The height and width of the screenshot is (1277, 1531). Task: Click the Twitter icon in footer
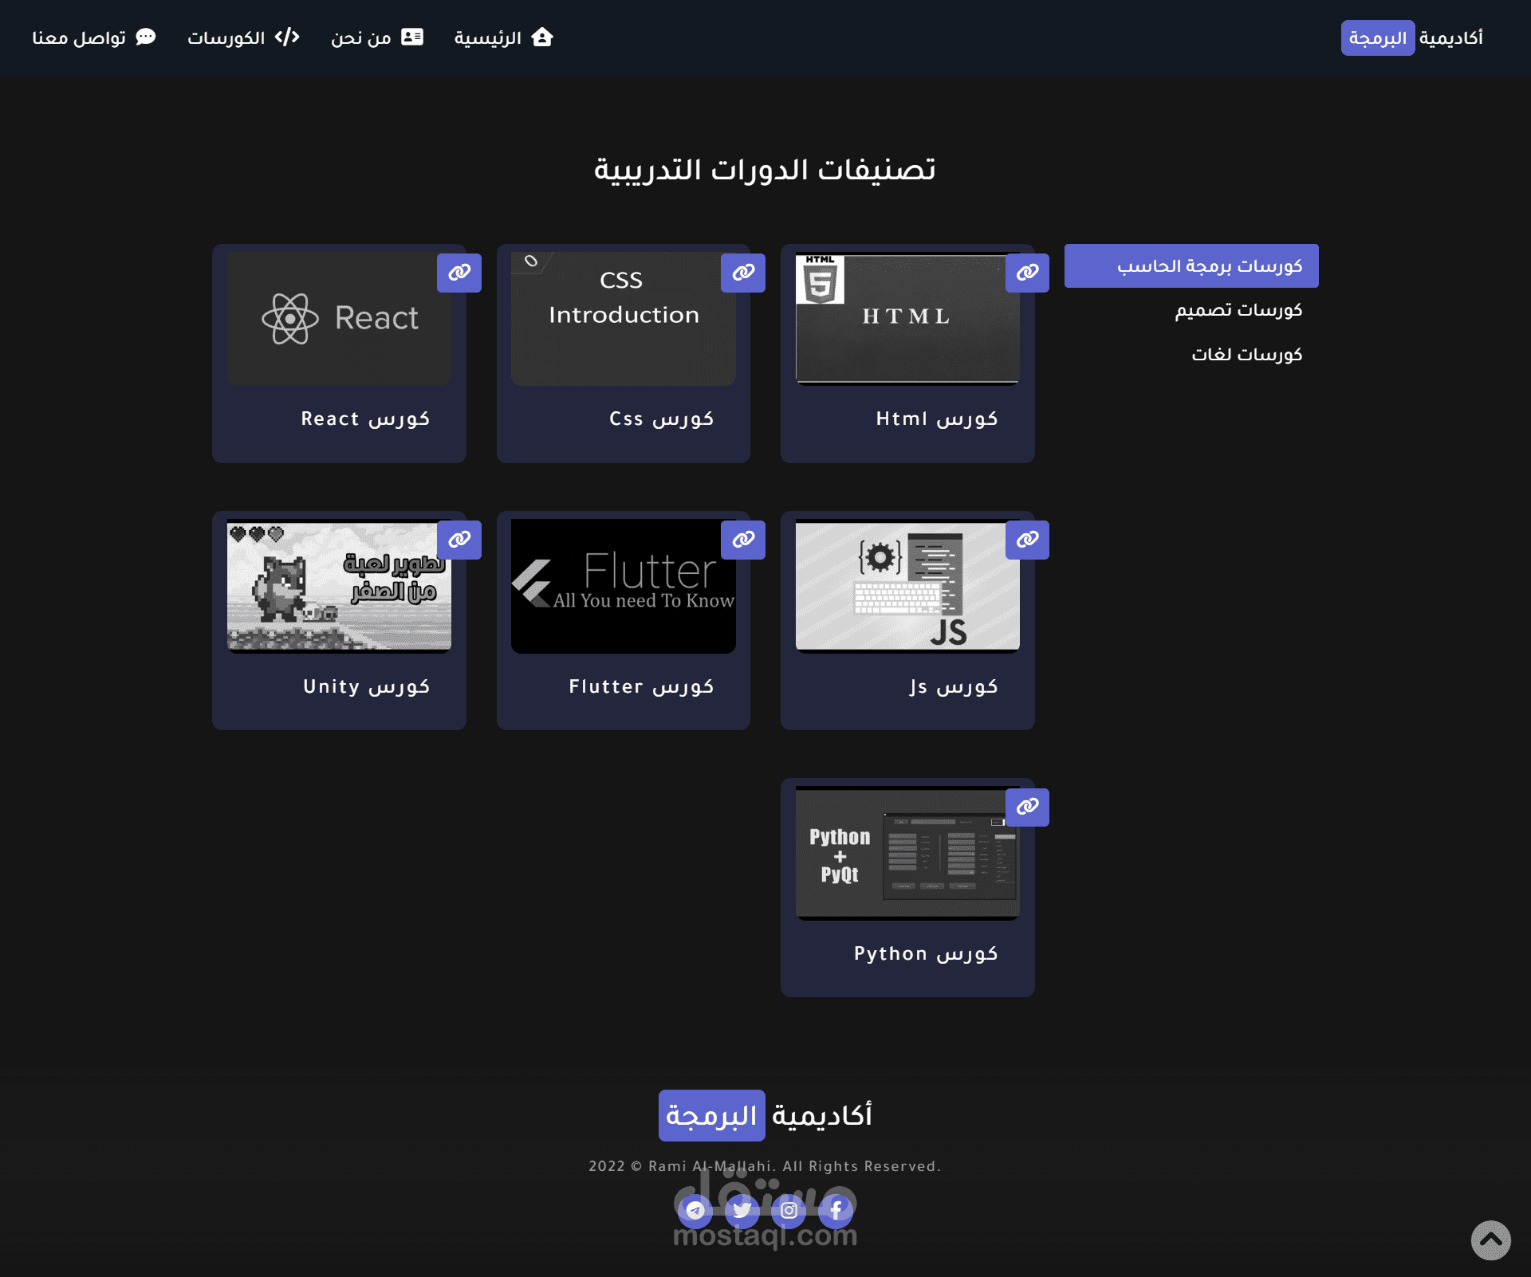point(742,1210)
